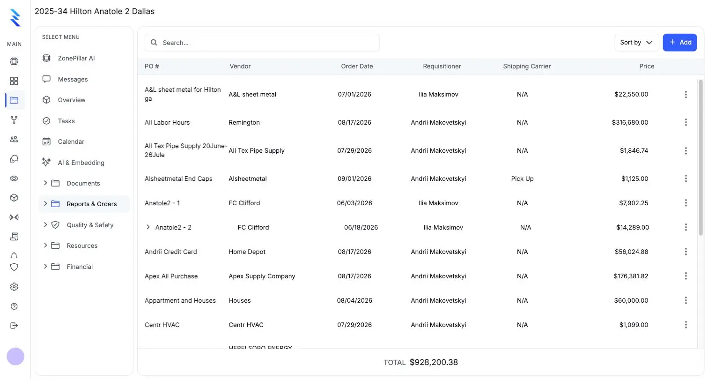The width and height of the screenshot is (708, 380).
Task: Open options menu for Apex All Purchase row
Action: [686, 276]
